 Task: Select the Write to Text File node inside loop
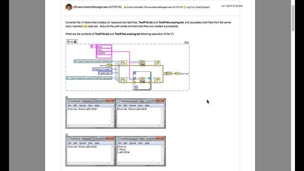(x=142, y=80)
